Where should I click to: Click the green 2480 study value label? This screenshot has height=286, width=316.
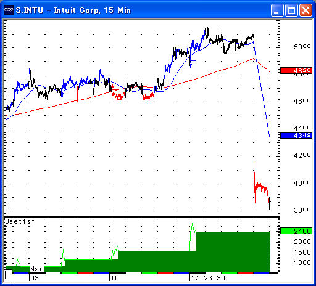296,231
